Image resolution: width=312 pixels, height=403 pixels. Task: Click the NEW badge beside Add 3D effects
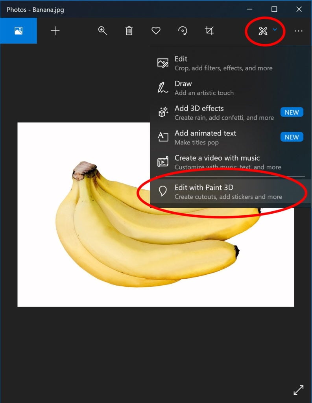point(292,112)
